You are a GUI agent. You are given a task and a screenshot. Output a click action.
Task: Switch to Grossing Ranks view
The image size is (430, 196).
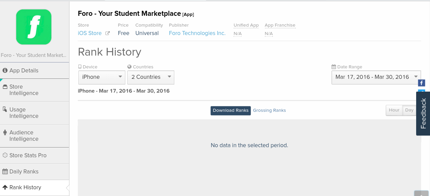click(x=269, y=110)
